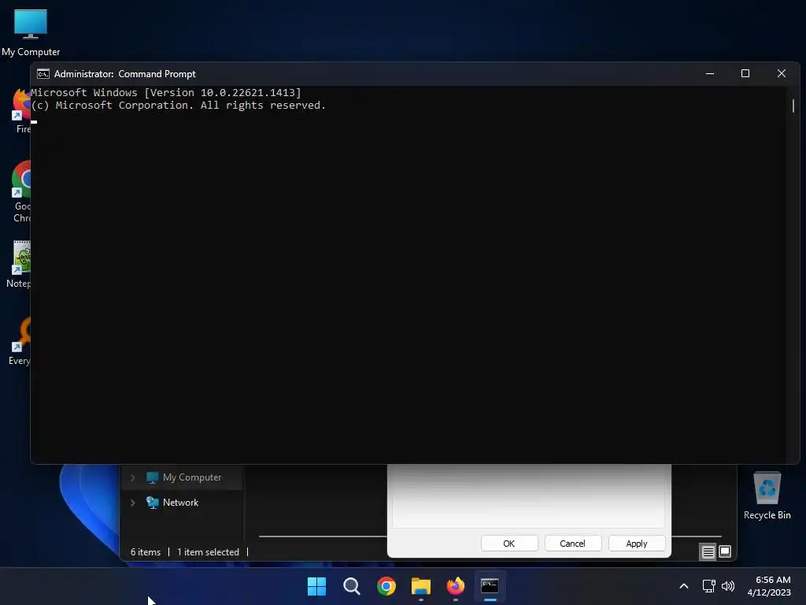Image resolution: width=806 pixels, height=605 pixels.
Task: Click OK in the dialog behind
Action: click(x=509, y=544)
